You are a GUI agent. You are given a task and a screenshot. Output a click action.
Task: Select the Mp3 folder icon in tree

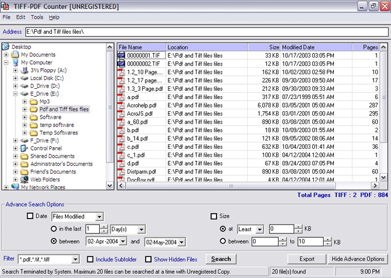pyautogui.click(x=34, y=101)
